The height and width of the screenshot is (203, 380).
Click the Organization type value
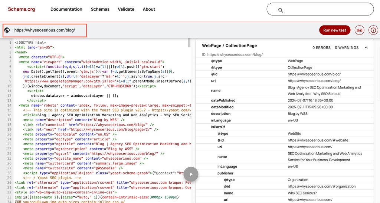click(298, 180)
